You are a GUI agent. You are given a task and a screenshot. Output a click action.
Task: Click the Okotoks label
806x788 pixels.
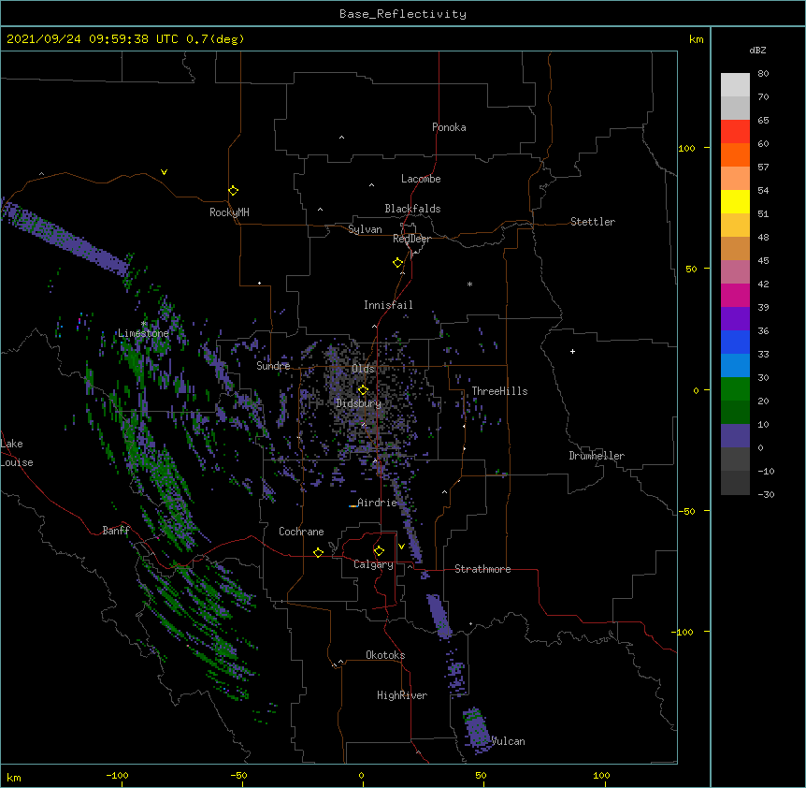pyautogui.click(x=385, y=655)
